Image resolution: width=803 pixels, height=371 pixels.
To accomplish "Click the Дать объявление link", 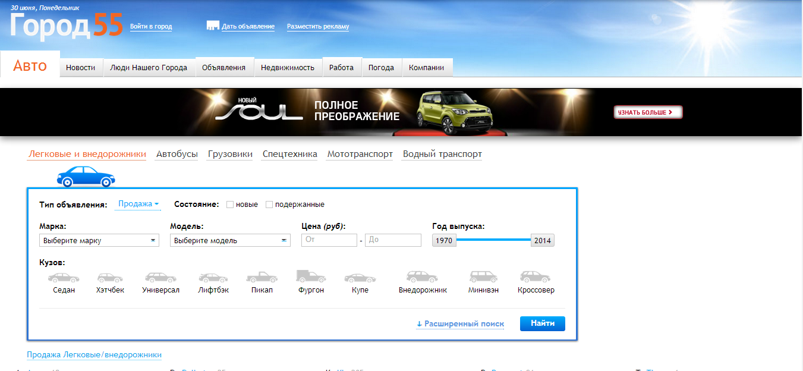I will coord(248,27).
